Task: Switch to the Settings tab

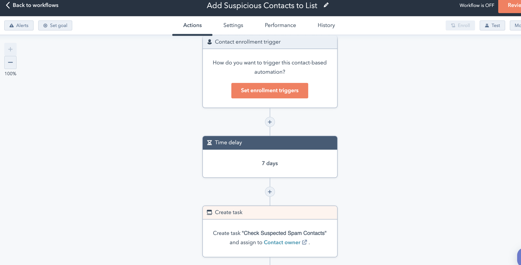Action: click(233, 25)
